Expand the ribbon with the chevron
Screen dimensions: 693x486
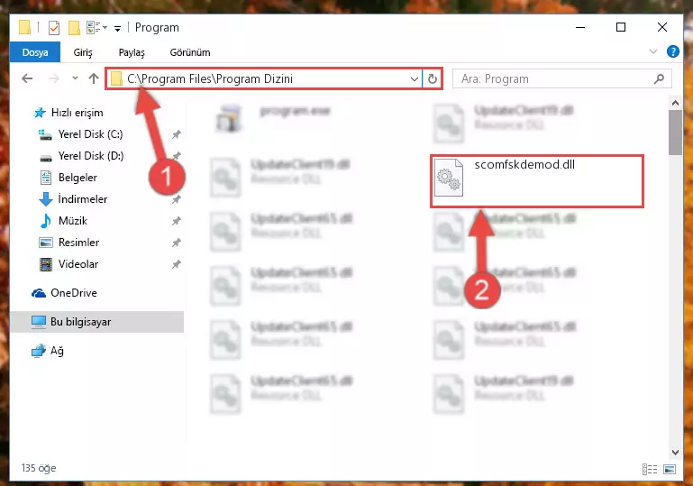(x=652, y=51)
